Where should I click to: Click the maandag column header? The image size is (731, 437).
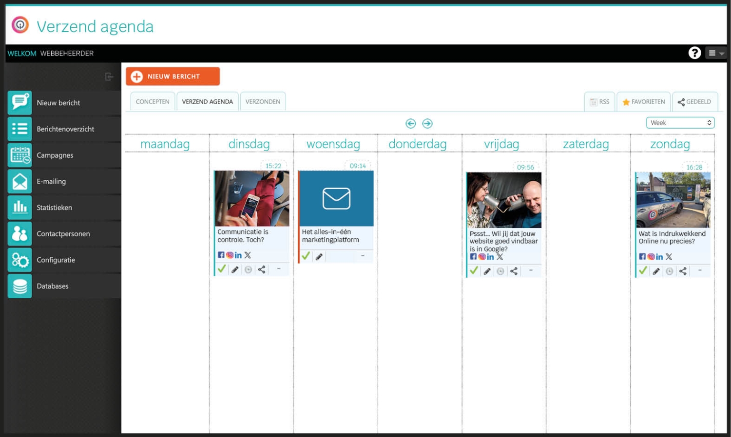click(165, 144)
